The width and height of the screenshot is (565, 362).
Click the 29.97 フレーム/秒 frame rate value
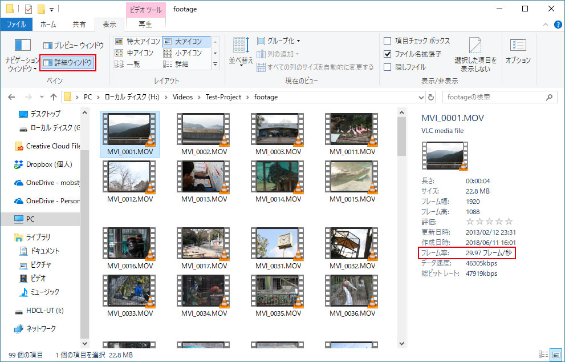point(489,252)
